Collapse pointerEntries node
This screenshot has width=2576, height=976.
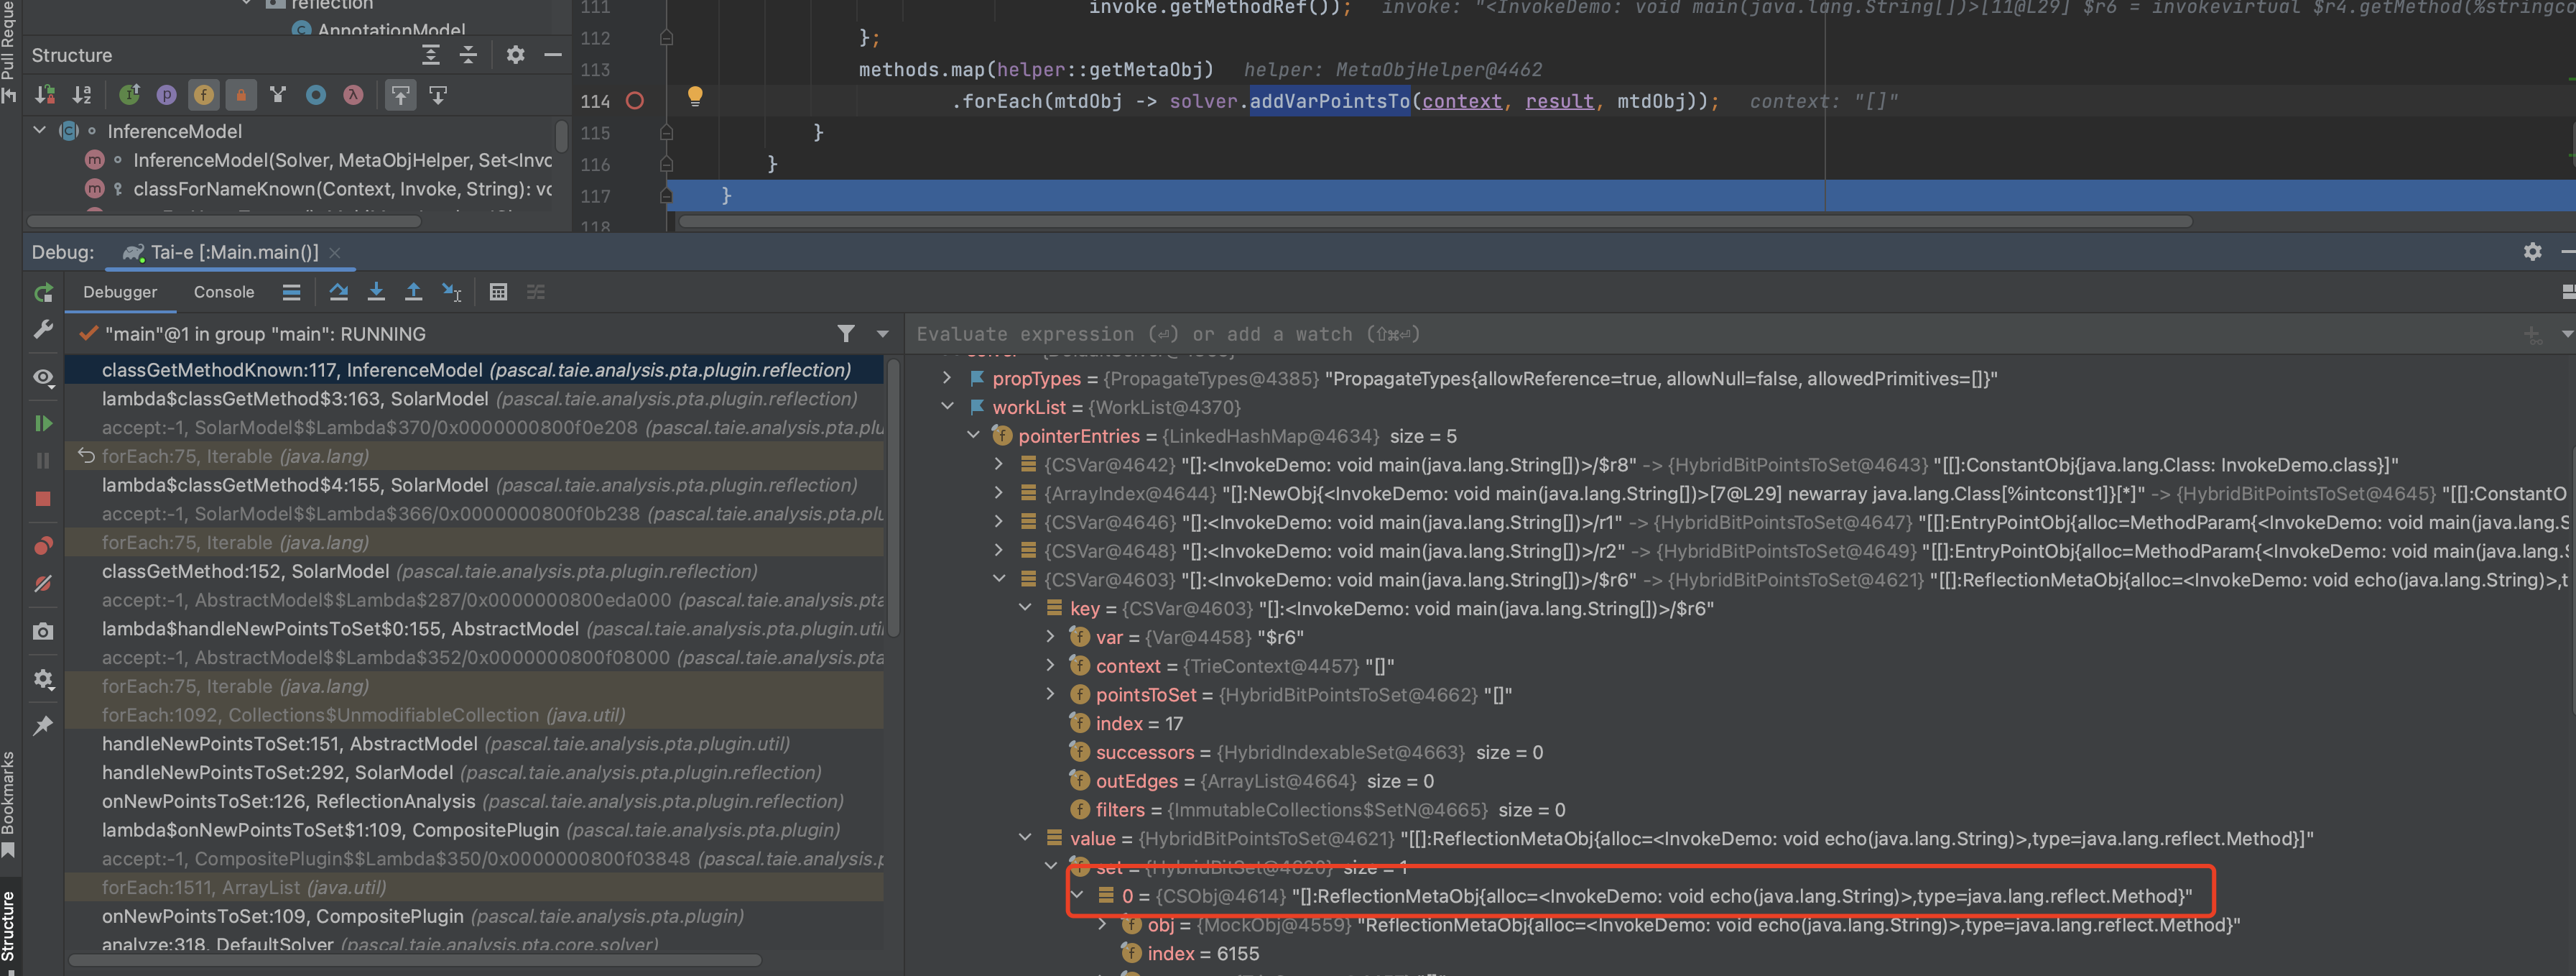click(x=973, y=436)
